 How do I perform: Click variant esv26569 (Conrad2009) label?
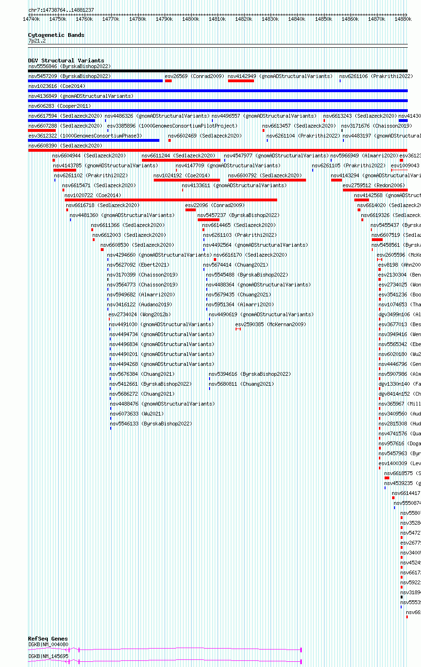coord(194,76)
